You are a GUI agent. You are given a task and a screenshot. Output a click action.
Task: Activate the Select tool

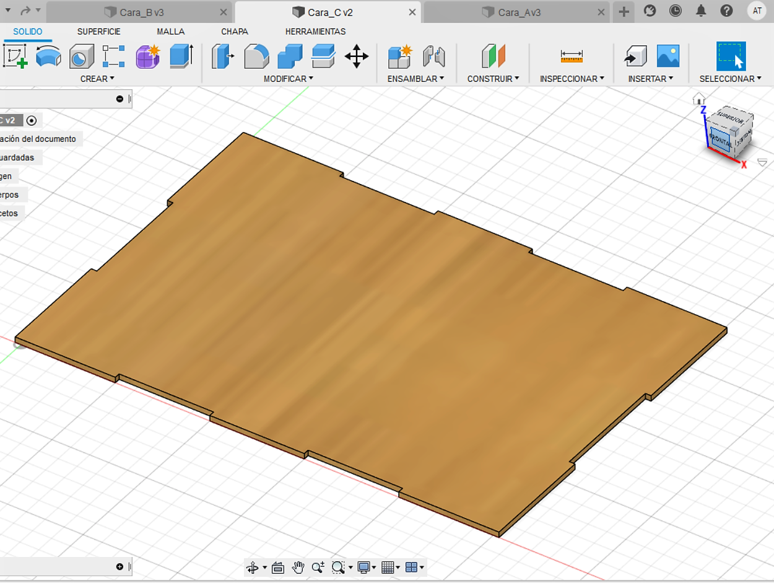point(731,56)
